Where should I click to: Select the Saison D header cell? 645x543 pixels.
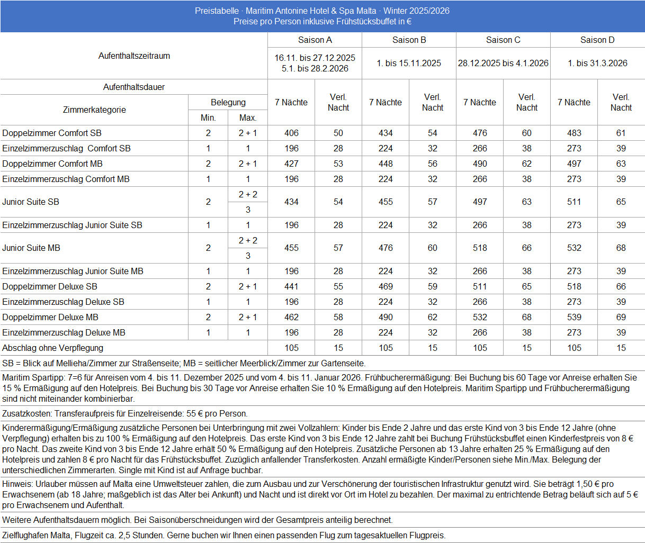(597, 40)
